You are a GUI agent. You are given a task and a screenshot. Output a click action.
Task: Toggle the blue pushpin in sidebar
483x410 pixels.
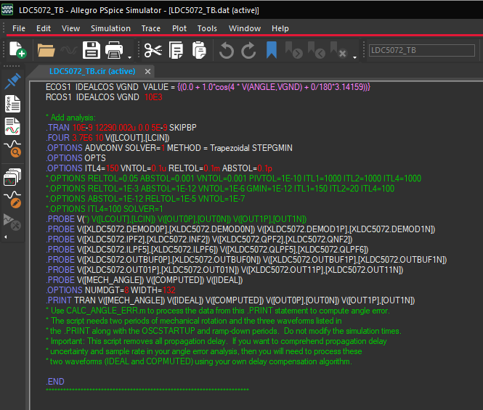click(13, 81)
